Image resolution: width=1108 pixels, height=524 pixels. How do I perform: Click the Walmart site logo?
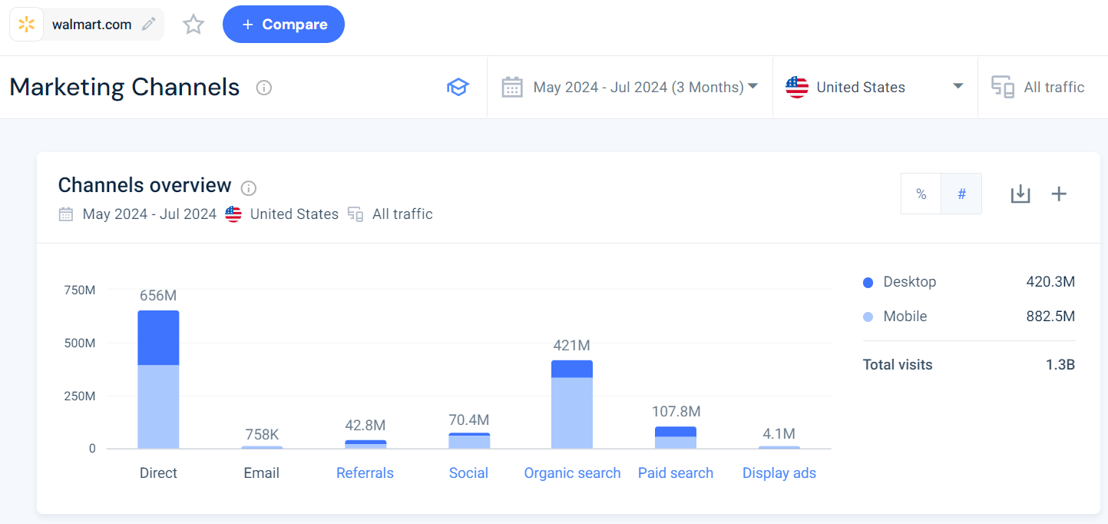27,24
